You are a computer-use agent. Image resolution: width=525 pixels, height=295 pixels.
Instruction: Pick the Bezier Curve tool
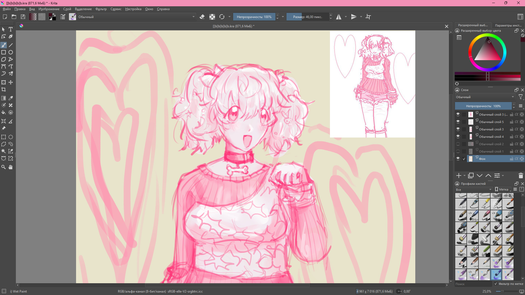4,66
